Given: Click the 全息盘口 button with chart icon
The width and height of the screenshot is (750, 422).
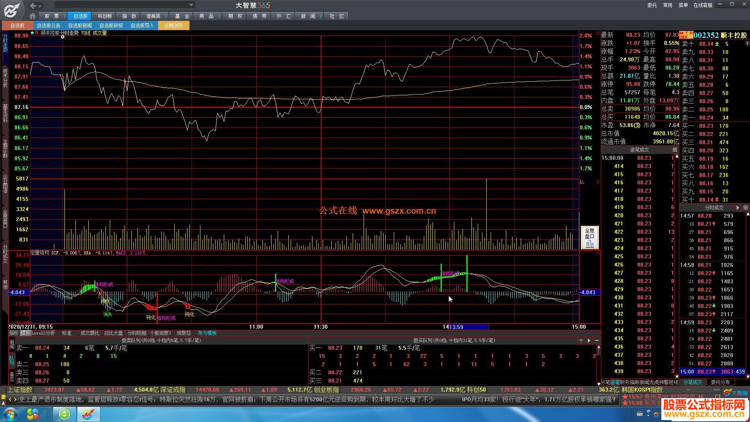Looking at the screenshot, I should (589, 238).
